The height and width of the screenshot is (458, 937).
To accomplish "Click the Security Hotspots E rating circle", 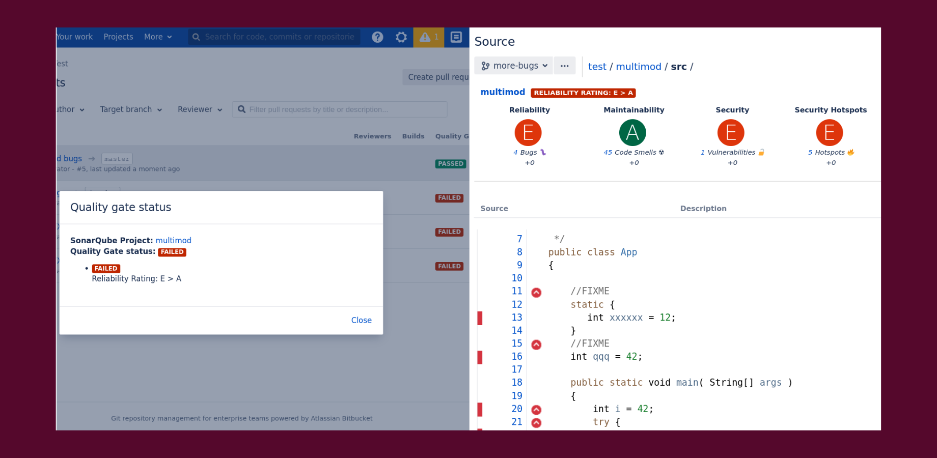I will (x=830, y=133).
